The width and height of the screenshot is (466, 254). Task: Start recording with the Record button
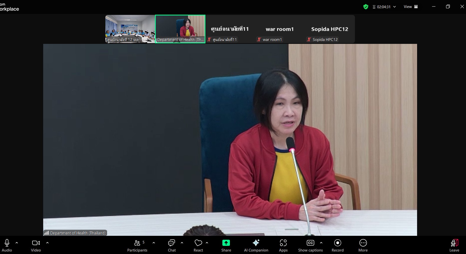point(338,246)
